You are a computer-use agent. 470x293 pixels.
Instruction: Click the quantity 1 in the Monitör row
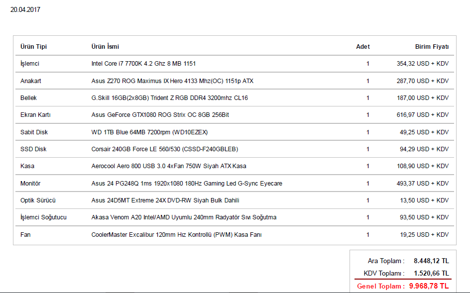pyautogui.click(x=367, y=184)
